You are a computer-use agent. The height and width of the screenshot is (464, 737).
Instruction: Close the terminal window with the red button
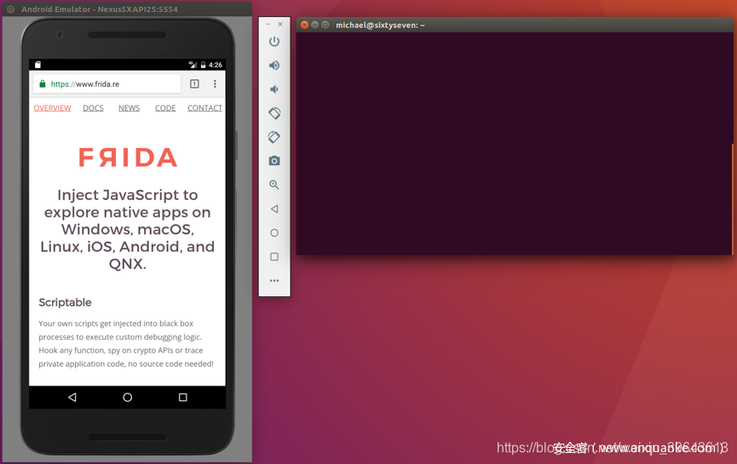(x=304, y=25)
